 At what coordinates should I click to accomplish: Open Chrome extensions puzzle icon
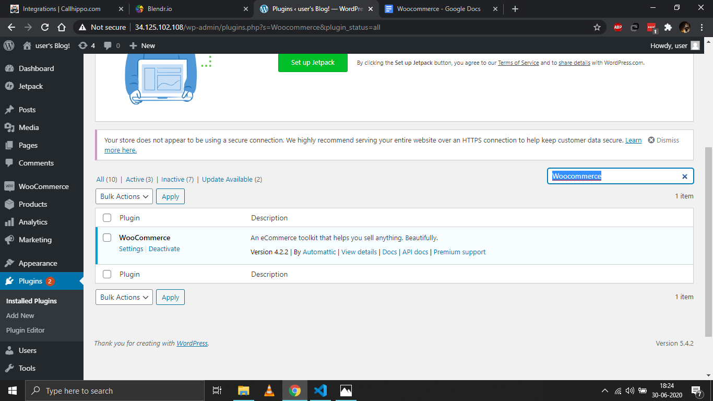pyautogui.click(x=668, y=27)
